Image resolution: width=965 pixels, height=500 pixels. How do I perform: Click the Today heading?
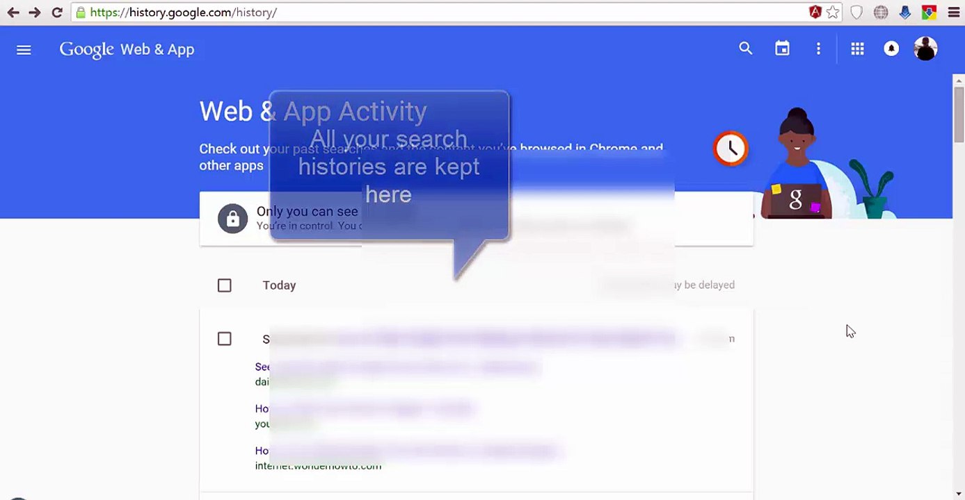point(279,285)
